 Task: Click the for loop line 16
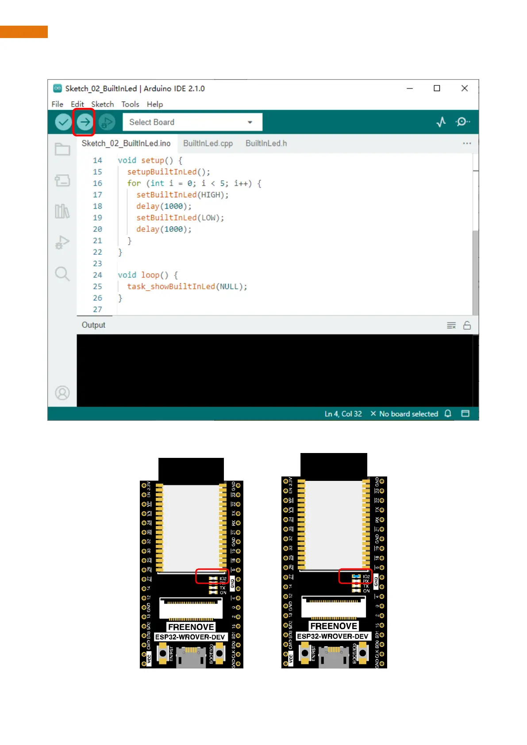tap(194, 183)
